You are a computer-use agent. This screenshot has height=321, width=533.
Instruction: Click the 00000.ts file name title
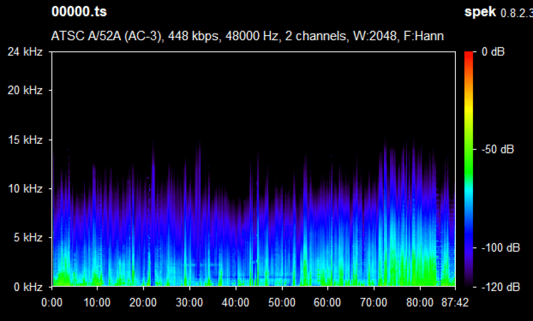point(79,12)
